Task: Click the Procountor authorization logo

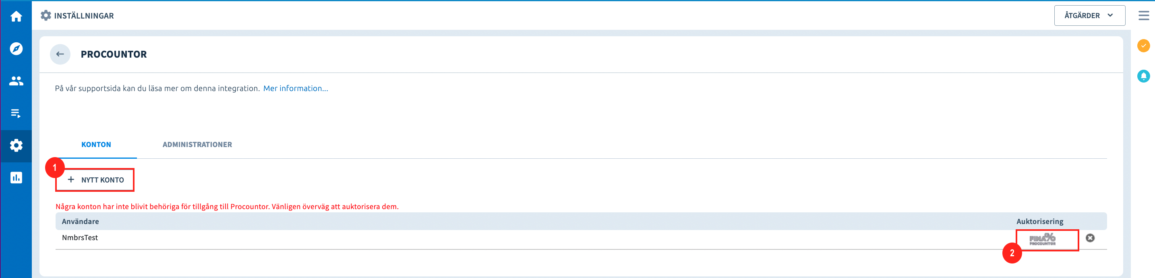Action: (1043, 239)
